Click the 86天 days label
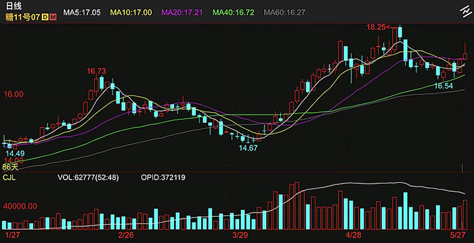This screenshot has height=243, width=474. [x=10, y=167]
